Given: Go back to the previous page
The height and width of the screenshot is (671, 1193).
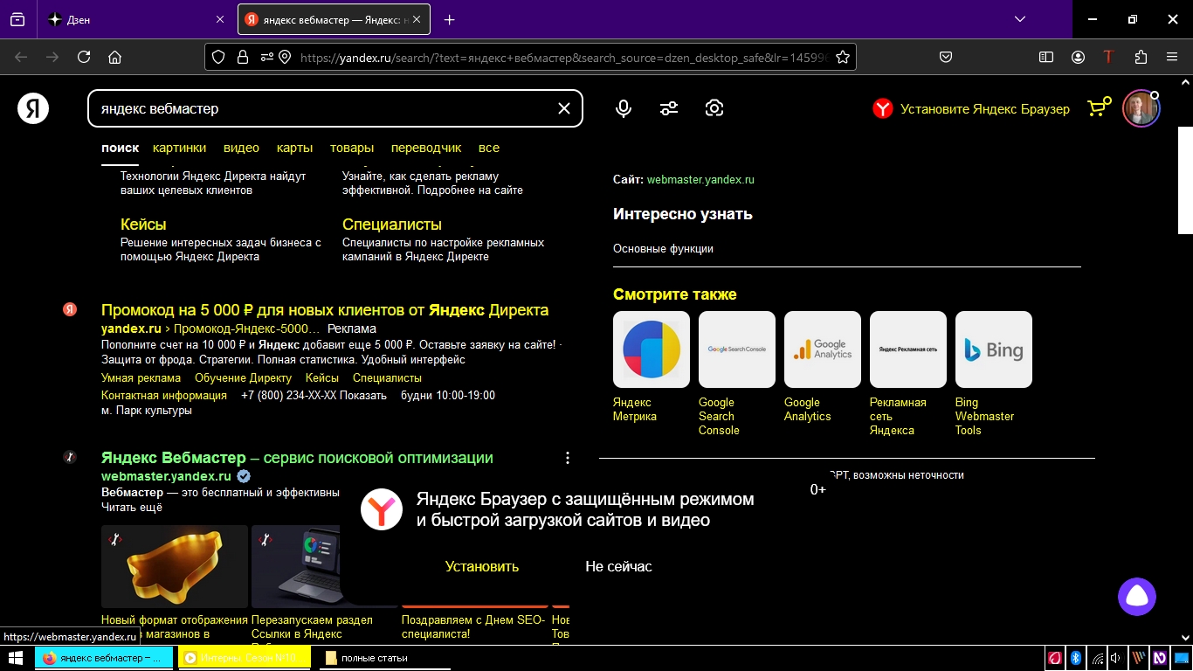Looking at the screenshot, I should pos(21,57).
